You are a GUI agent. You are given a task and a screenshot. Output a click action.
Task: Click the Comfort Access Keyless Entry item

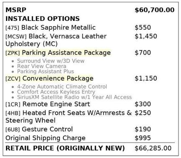(56, 92)
